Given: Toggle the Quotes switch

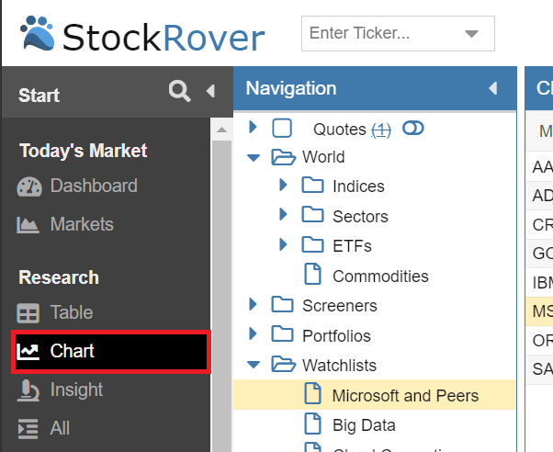Looking at the screenshot, I should [413, 128].
